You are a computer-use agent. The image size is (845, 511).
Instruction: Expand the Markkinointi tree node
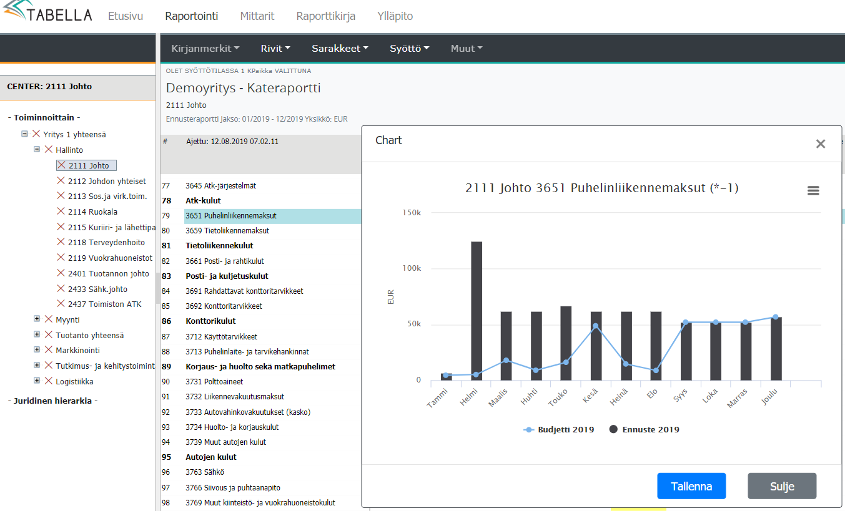37,350
